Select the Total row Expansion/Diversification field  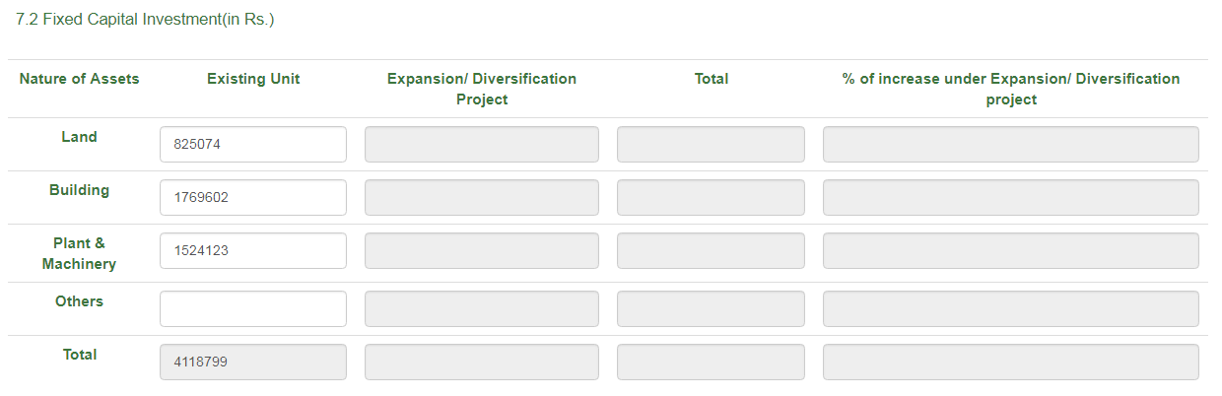(481, 362)
